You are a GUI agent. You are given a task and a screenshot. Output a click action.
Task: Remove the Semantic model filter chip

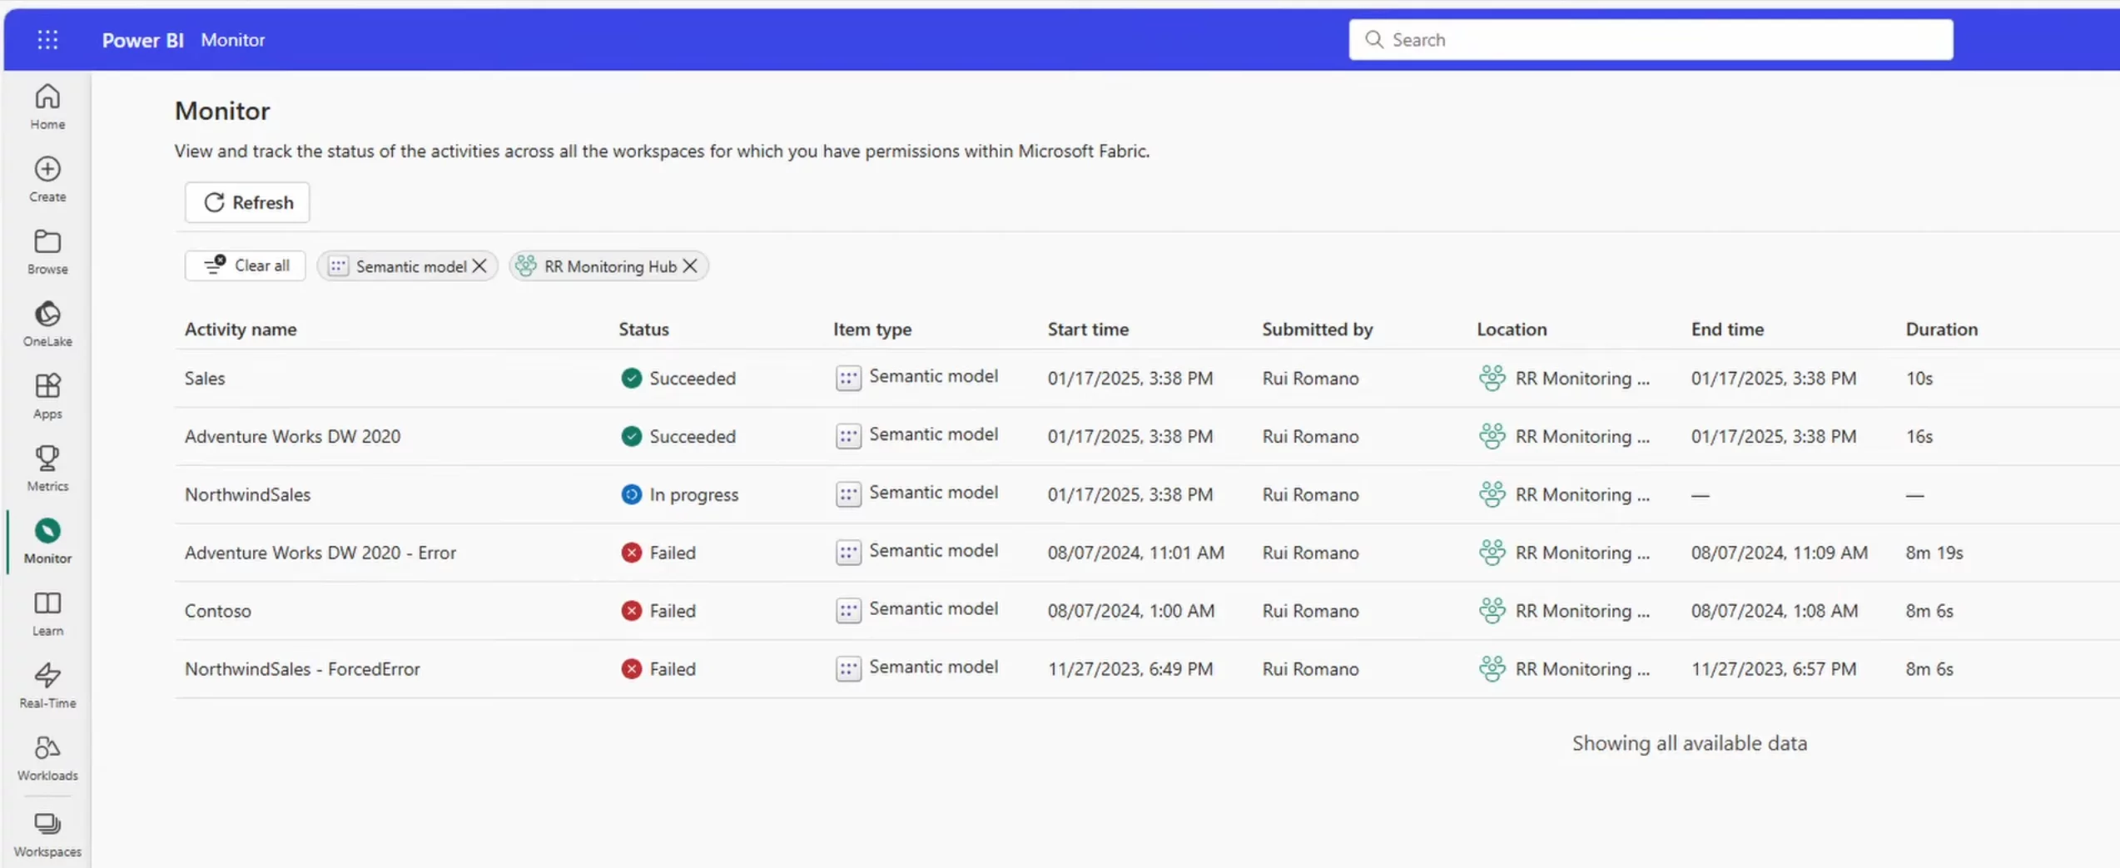[x=479, y=265]
